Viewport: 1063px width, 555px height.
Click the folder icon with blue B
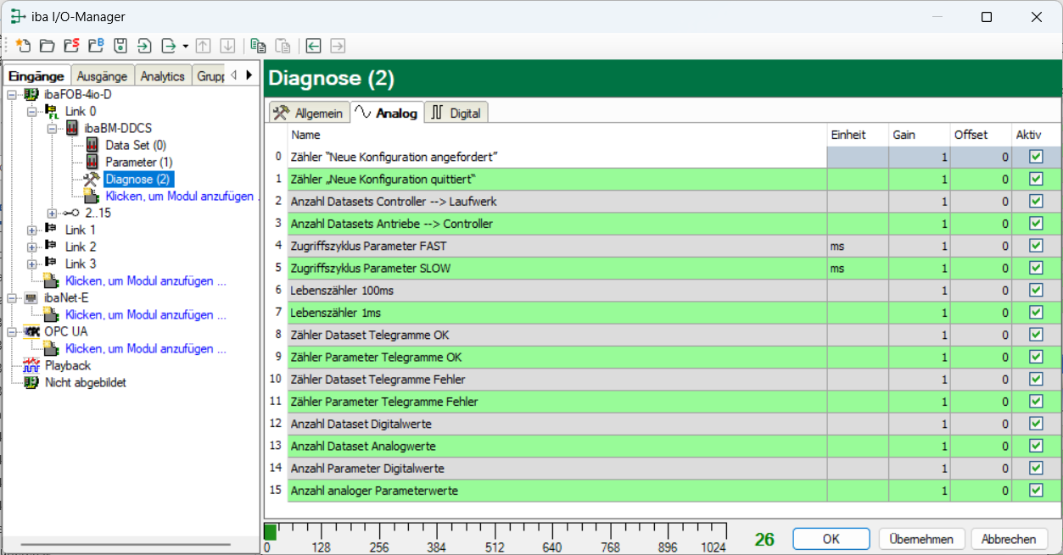(96, 46)
